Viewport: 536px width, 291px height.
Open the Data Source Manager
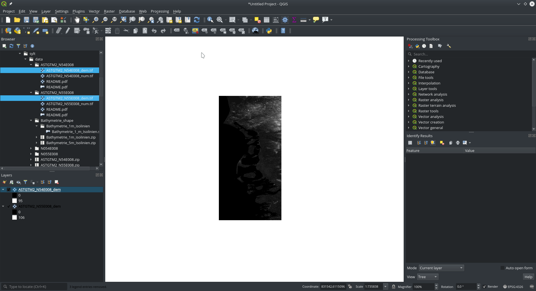8,31
